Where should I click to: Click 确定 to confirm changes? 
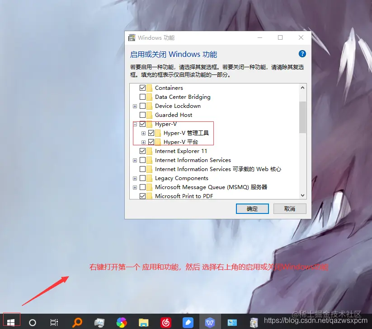click(252, 209)
